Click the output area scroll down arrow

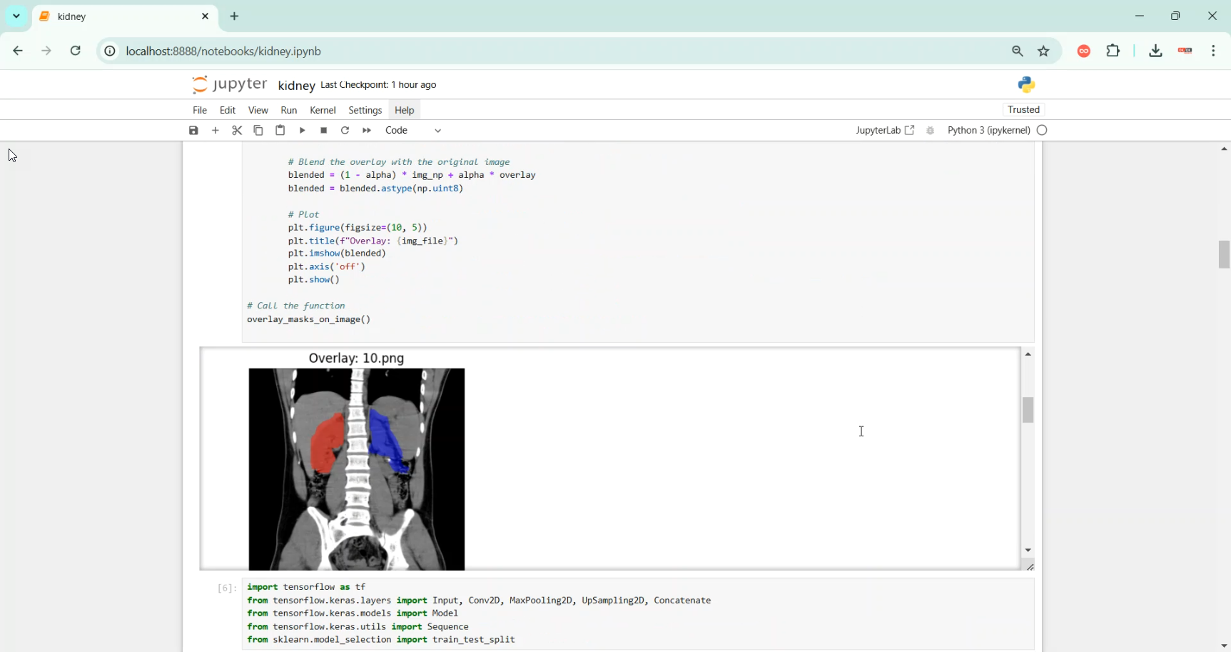point(1028,550)
